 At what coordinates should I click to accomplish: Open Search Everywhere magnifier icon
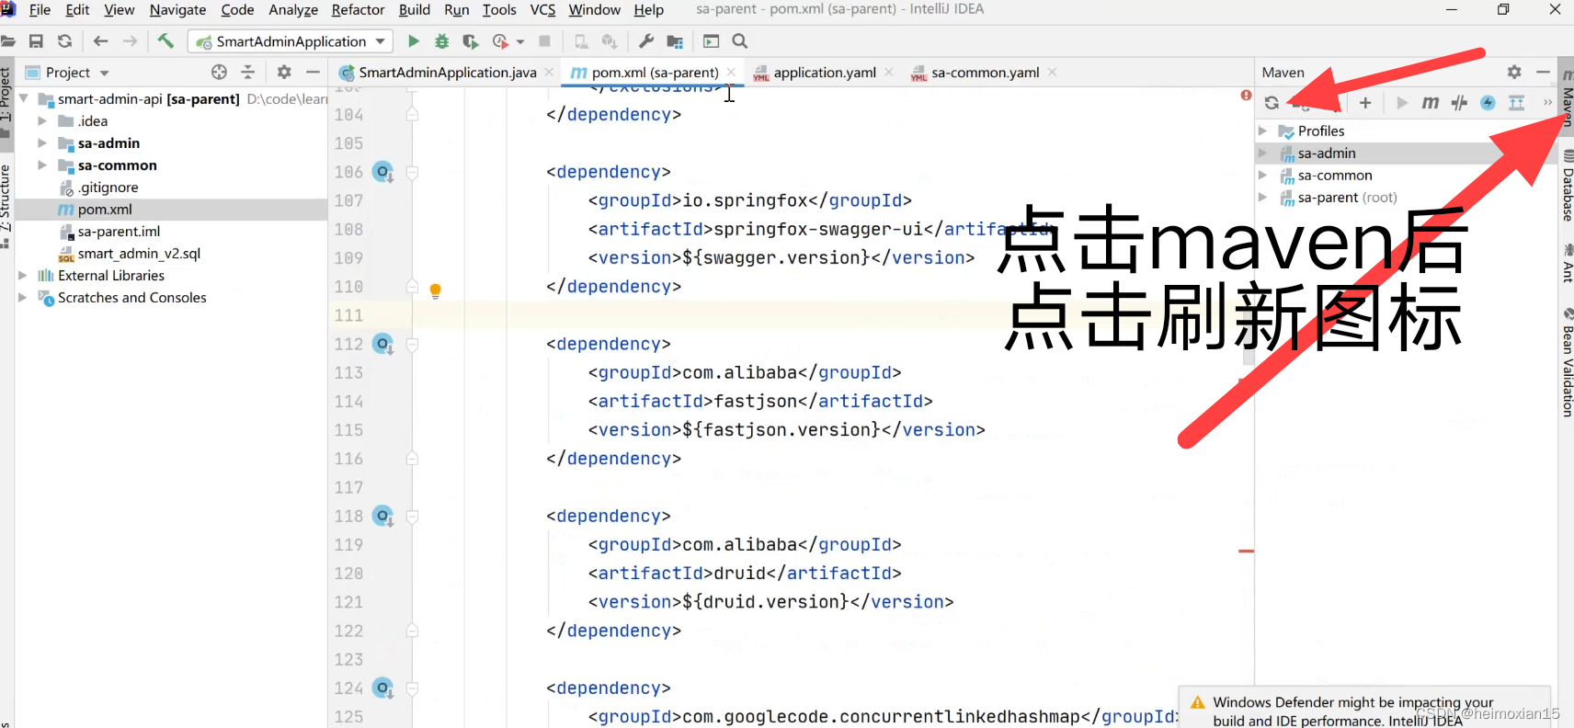[x=740, y=41]
